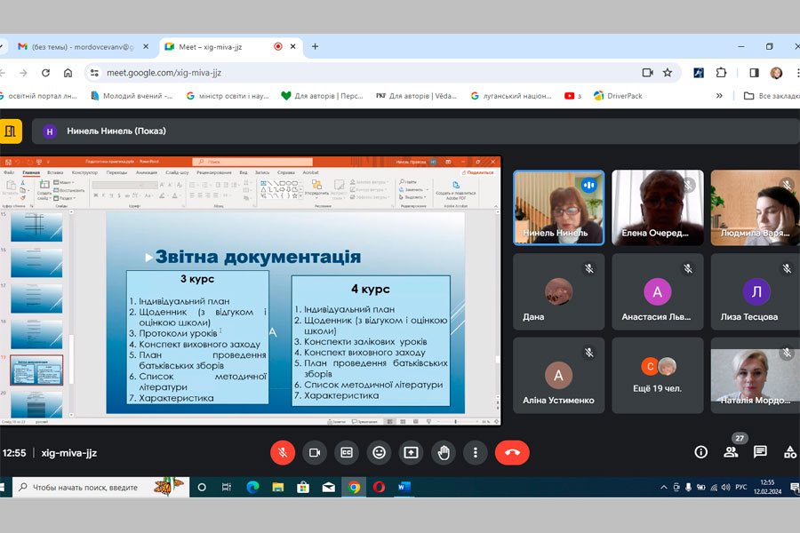Raise hand in the meeting
This screenshot has width=800, height=533.
tap(444, 453)
